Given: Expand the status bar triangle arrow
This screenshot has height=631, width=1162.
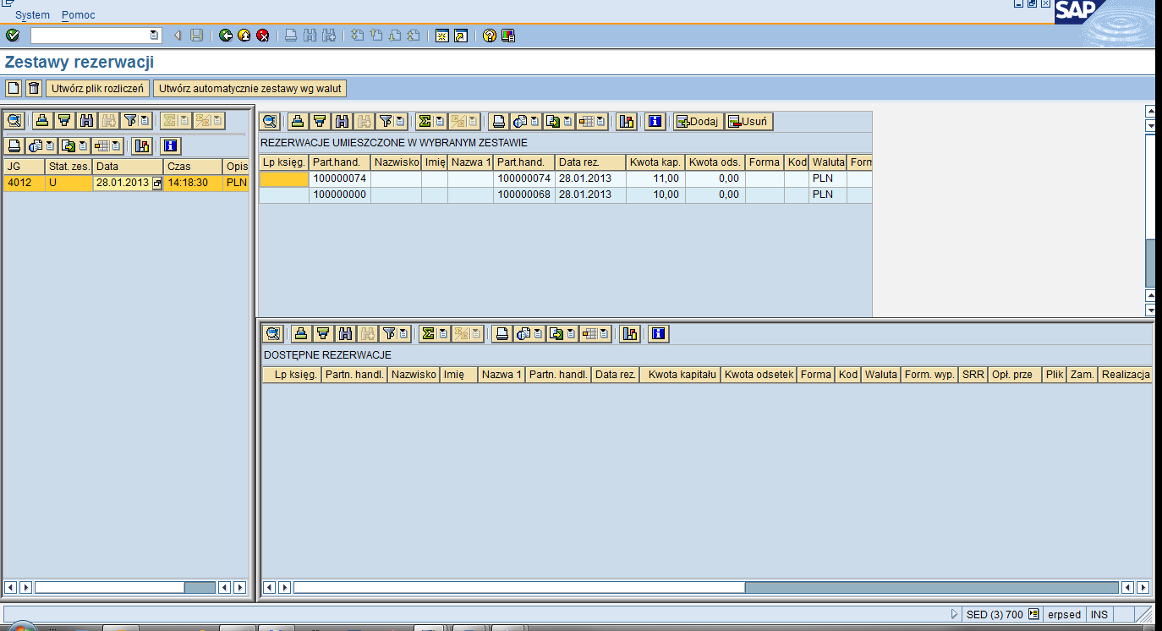Looking at the screenshot, I should click(x=955, y=615).
